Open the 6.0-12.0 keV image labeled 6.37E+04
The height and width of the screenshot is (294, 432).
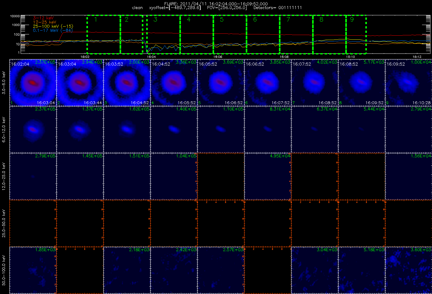point(315,129)
